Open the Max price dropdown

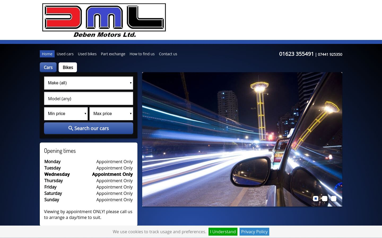click(111, 114)
